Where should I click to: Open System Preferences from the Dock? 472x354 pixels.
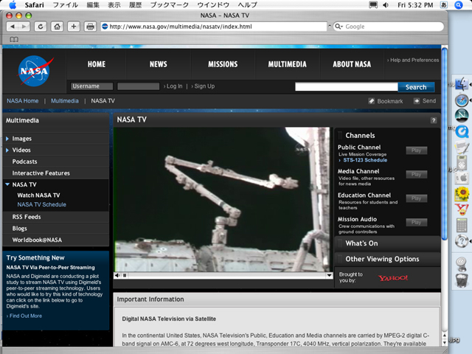[462, 178]
